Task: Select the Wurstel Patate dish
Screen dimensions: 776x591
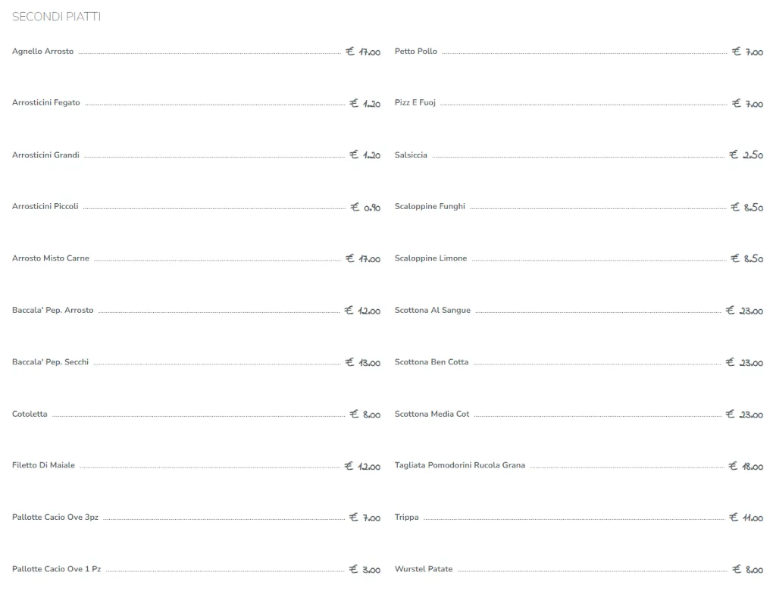Action: 424,569
